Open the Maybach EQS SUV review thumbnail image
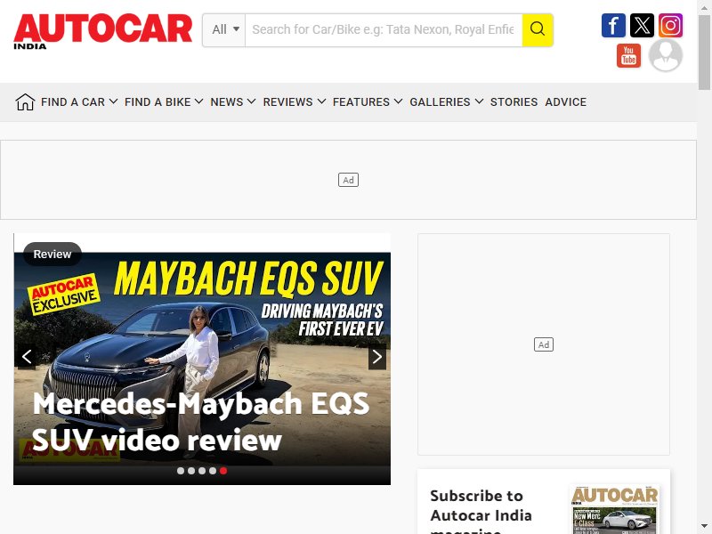 click(202, 359)
